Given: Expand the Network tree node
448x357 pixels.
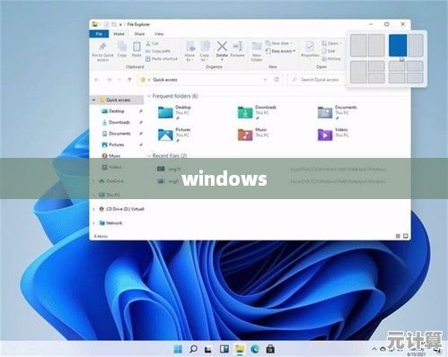Looking at the screenshot, I should coord(93,223).
